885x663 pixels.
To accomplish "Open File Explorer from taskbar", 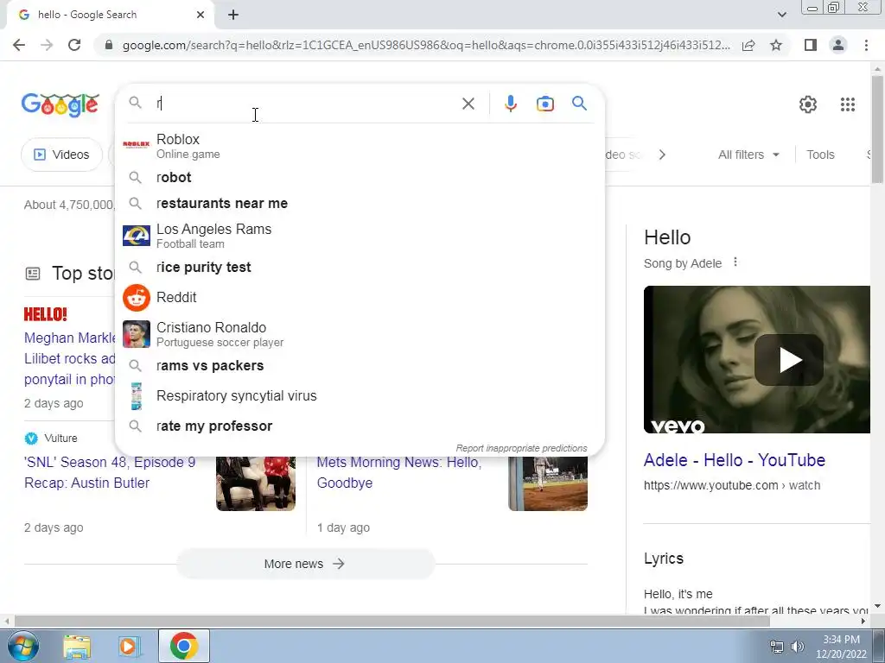I will click(77, 646).
